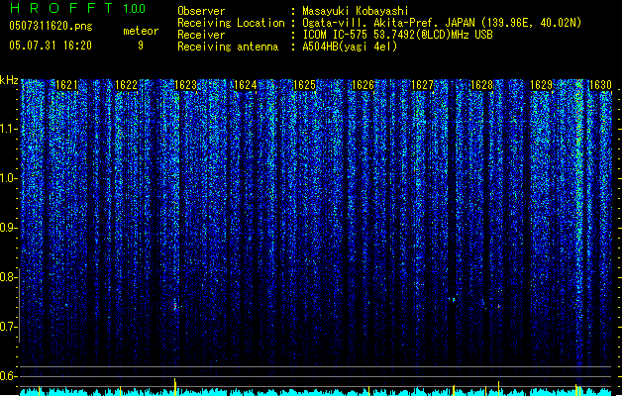Click the Ogata-vill. Akita-Pref. JAPAN location text
The image size is (623, 396).
442,23
